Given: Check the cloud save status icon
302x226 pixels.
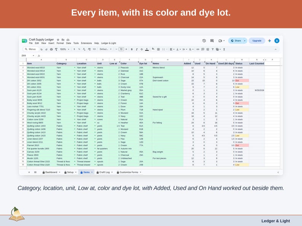Looking at the screenshot, I should [x=68, y=40].
